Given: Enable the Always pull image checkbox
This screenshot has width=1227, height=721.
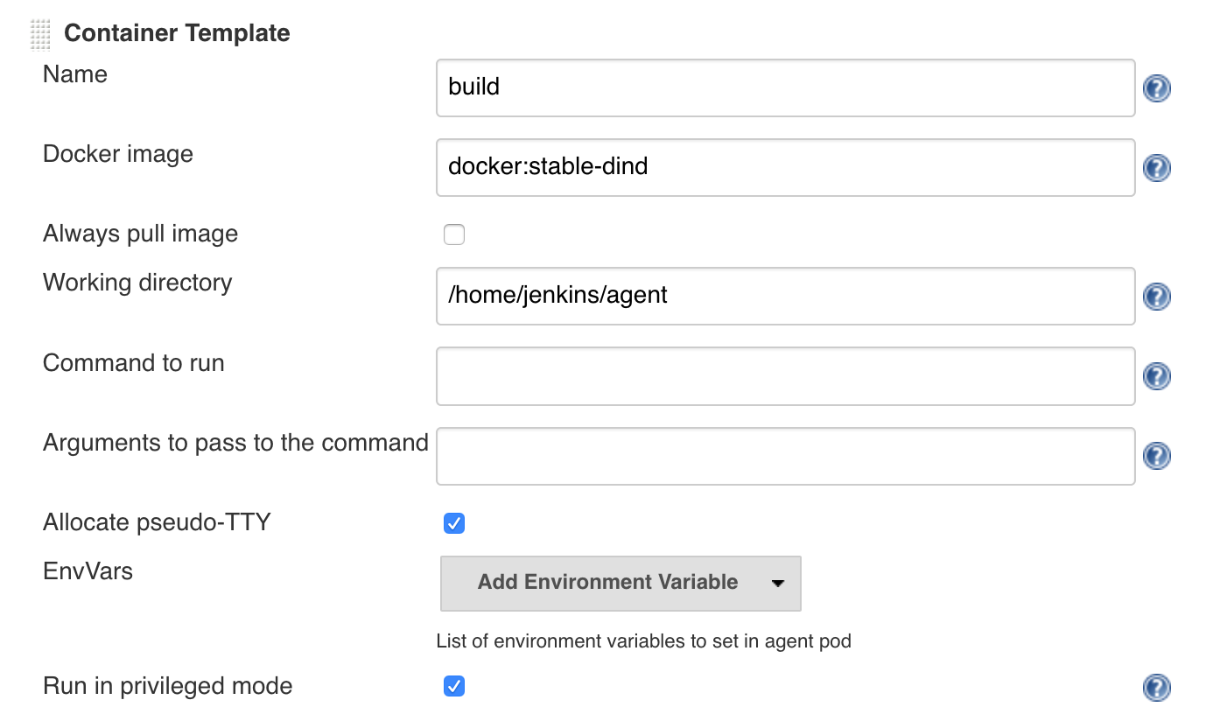Looking at the screenshot, I should tap(454, 234).
